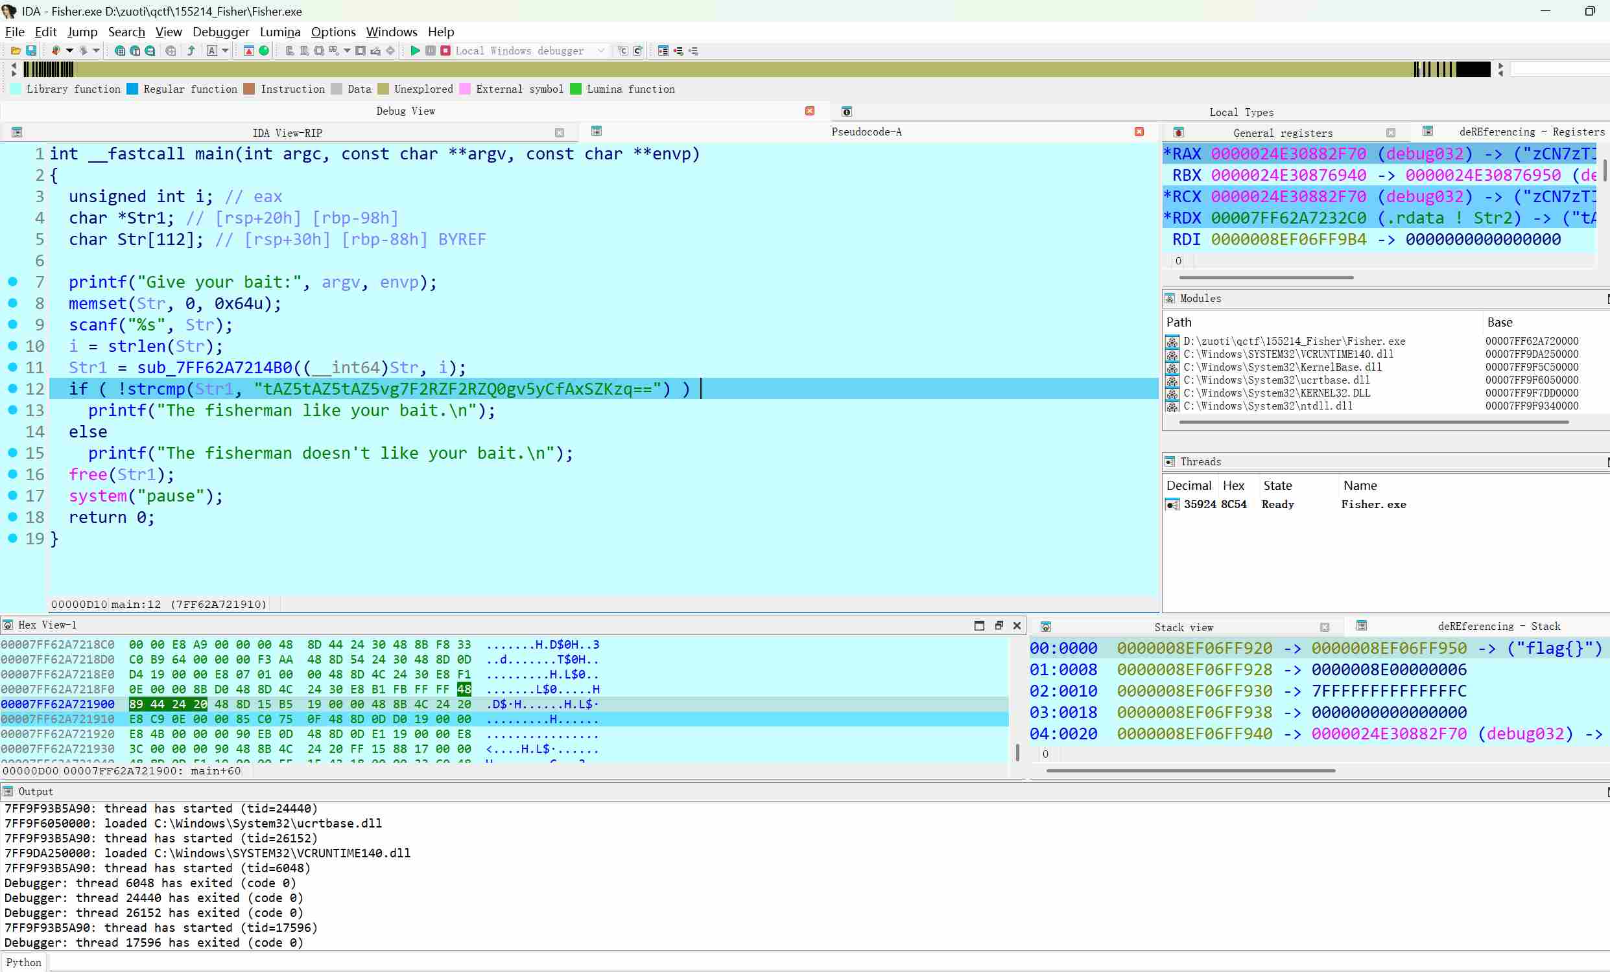Click the green Start process play button
Viewport: 1610px width, 972px height.
click(x=415, y=51)
